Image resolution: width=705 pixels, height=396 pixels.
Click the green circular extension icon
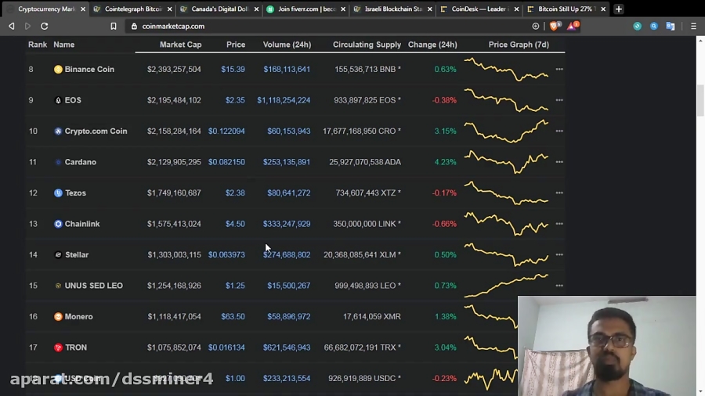point(637,27)
